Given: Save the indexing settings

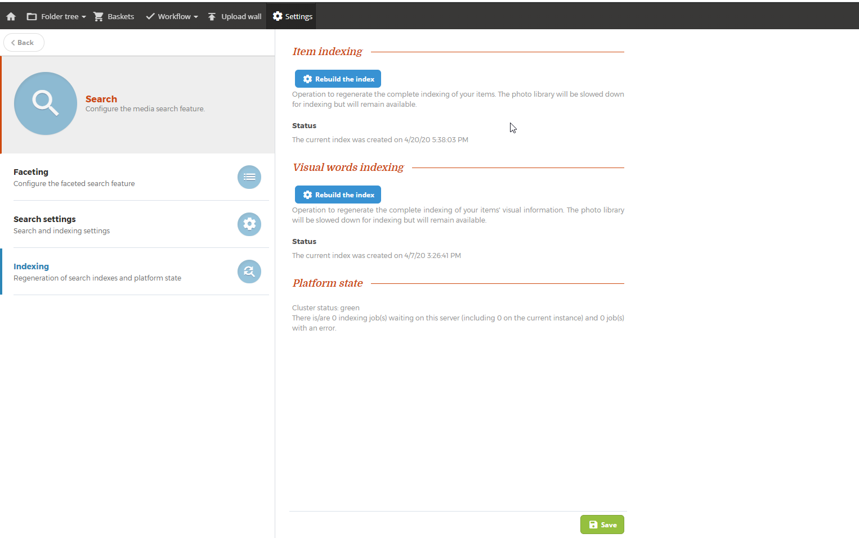Looking at the screenshot, I should click(602, 525).
